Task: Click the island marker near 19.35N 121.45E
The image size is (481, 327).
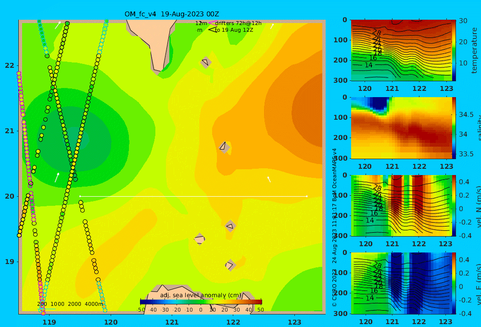Action: [200, 239]
